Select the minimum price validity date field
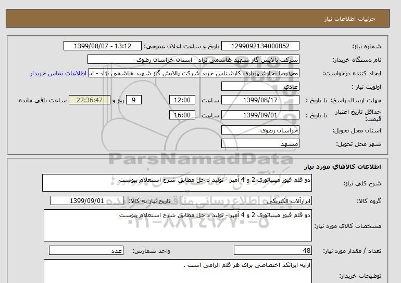The image size is (401, 283). [260, 116]
